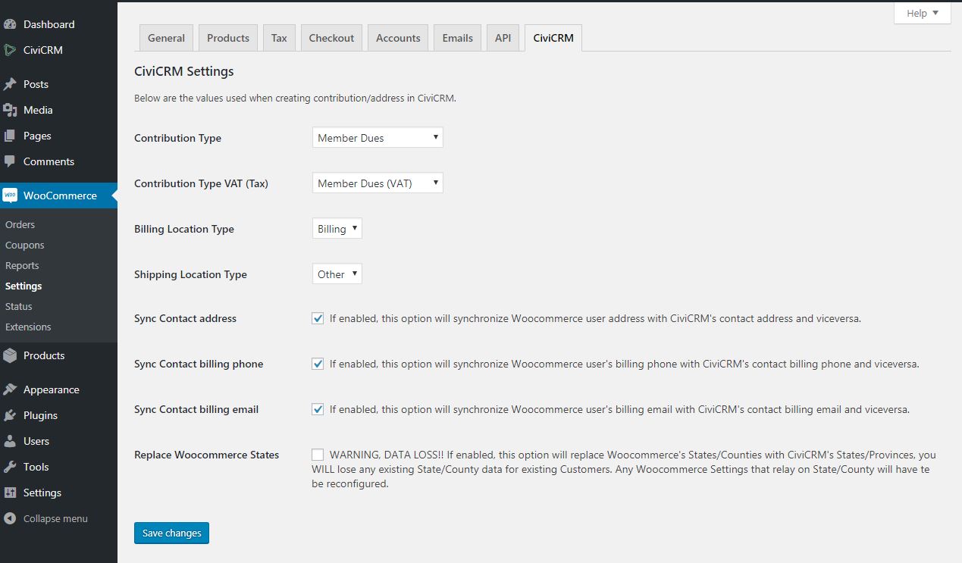Click the Media library icon
The height and width of the screenshot is (563, 962).
[10, 110]
